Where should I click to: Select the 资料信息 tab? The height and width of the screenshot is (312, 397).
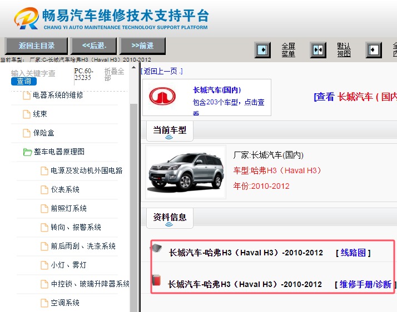[170, 218]
